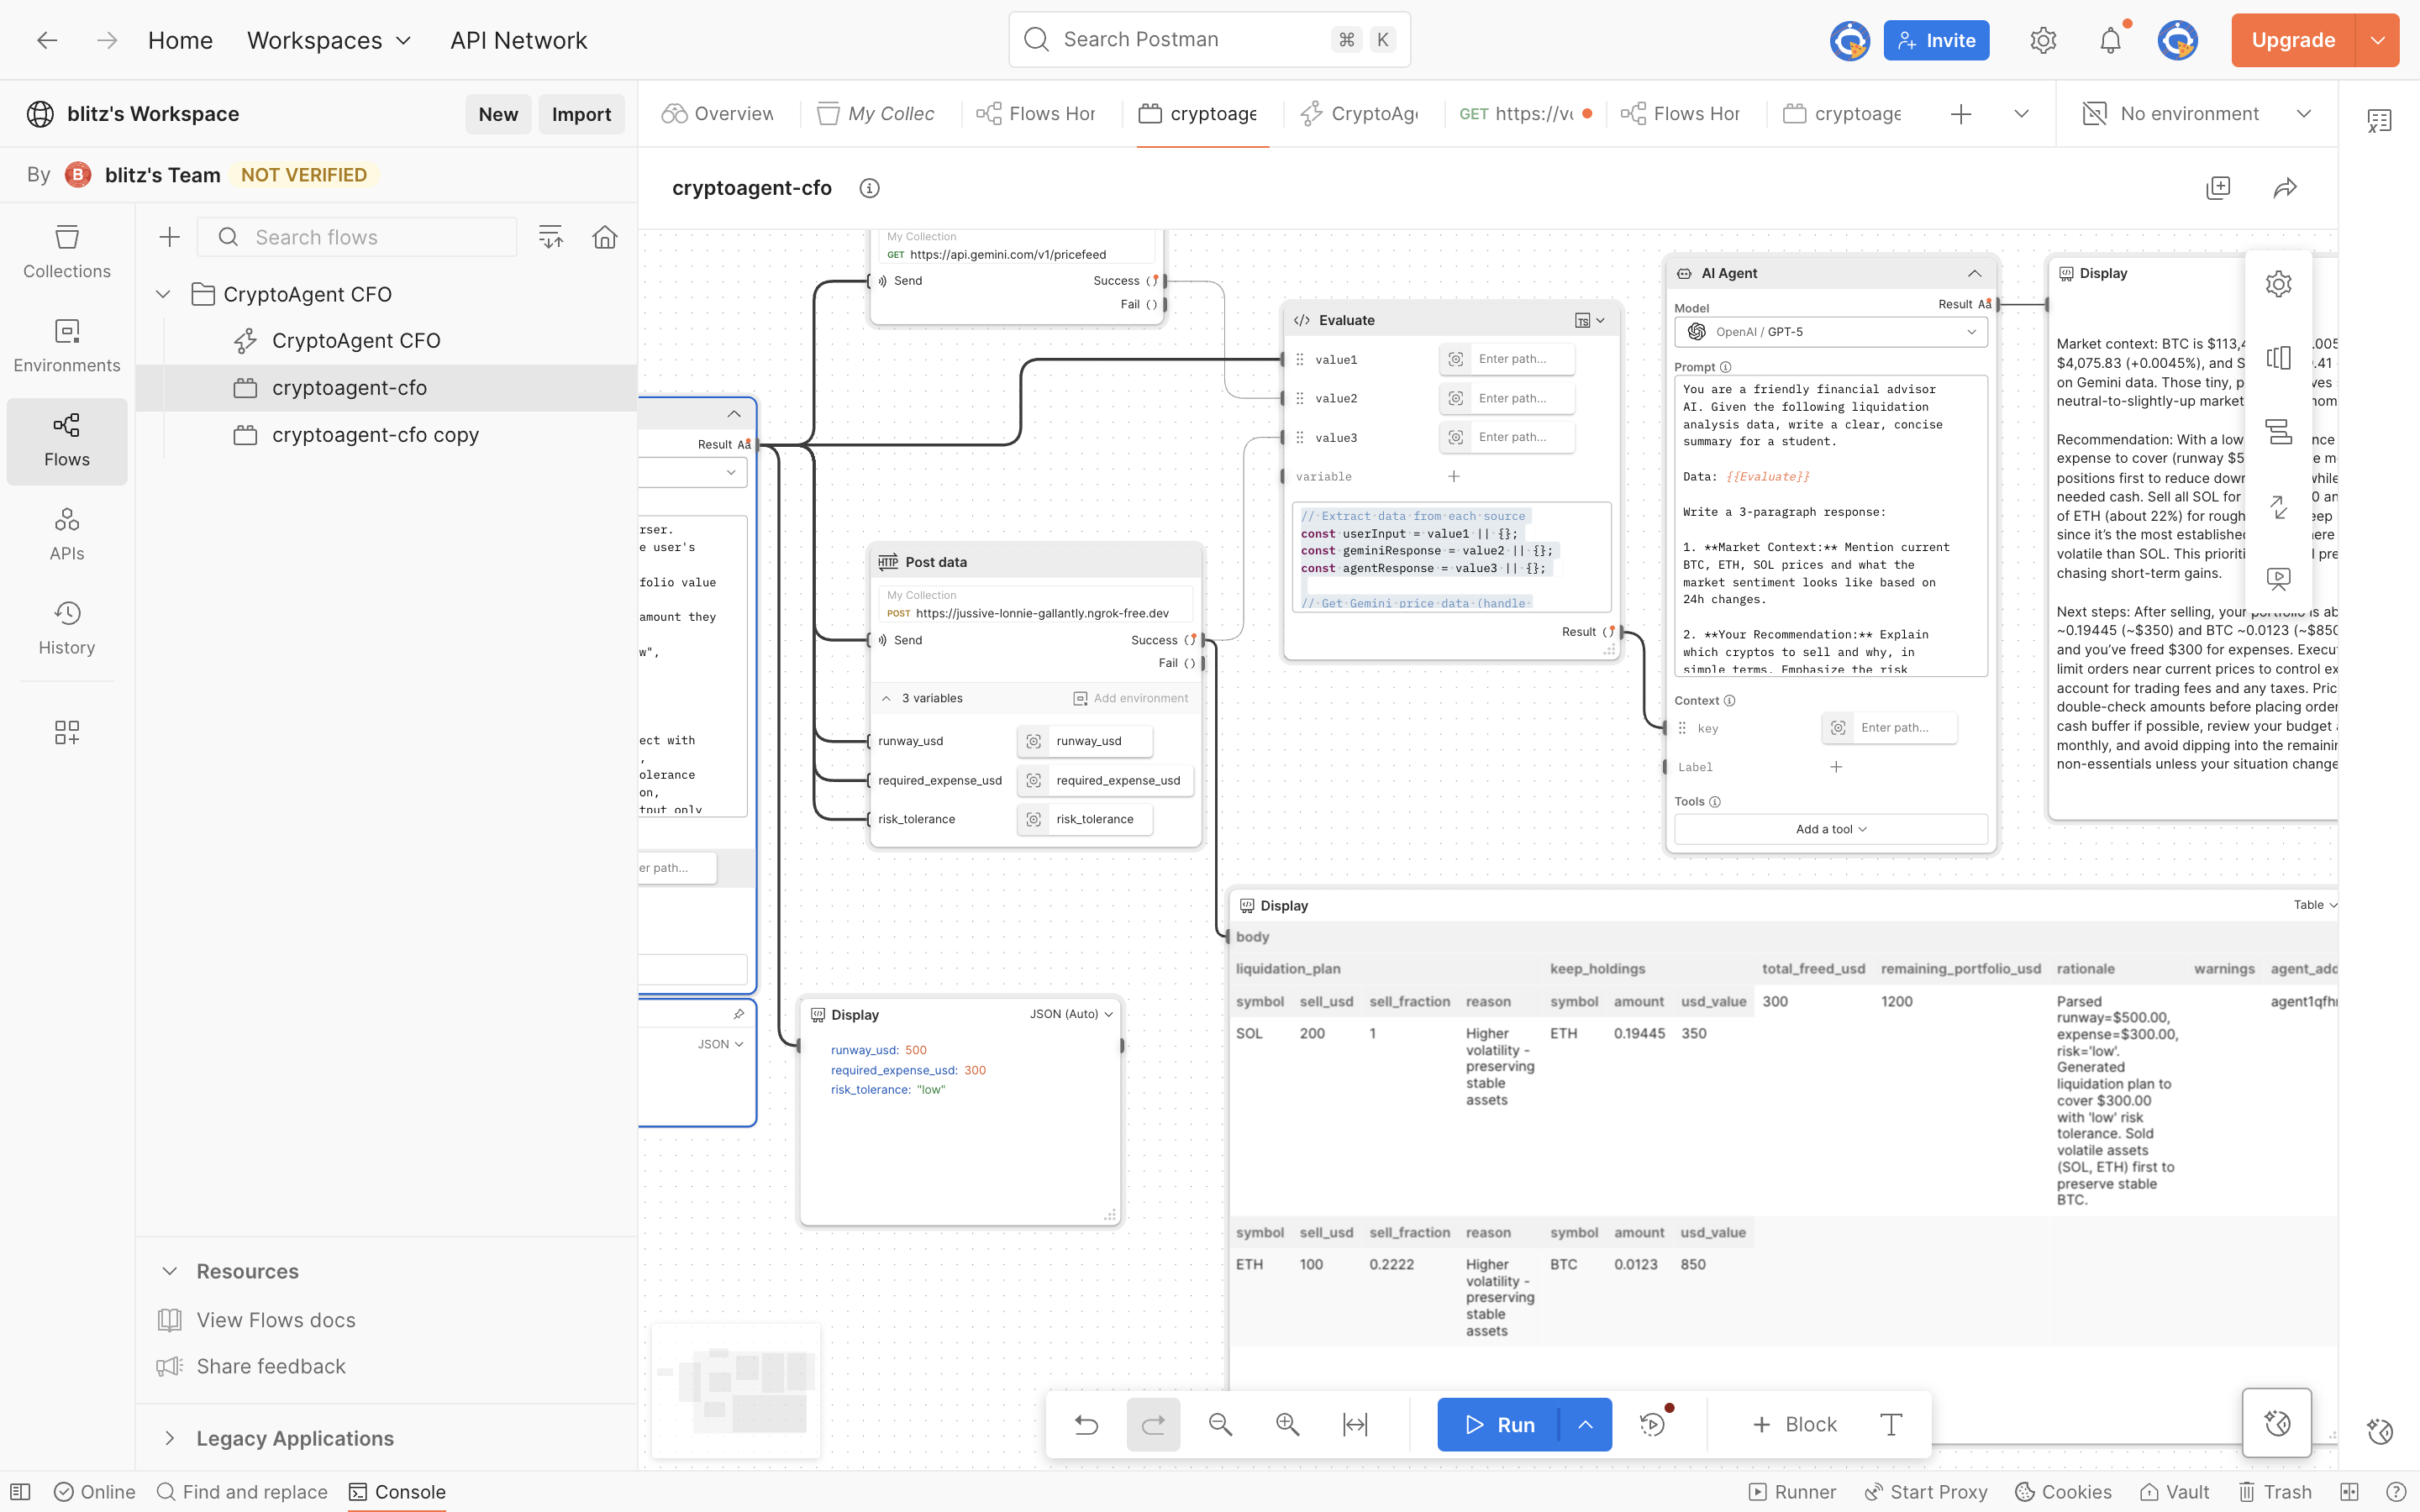The width and height of the screenshot is (2420, 1512).
Task: Collapse the AI Agent block
Action: tap(1974, 273)
